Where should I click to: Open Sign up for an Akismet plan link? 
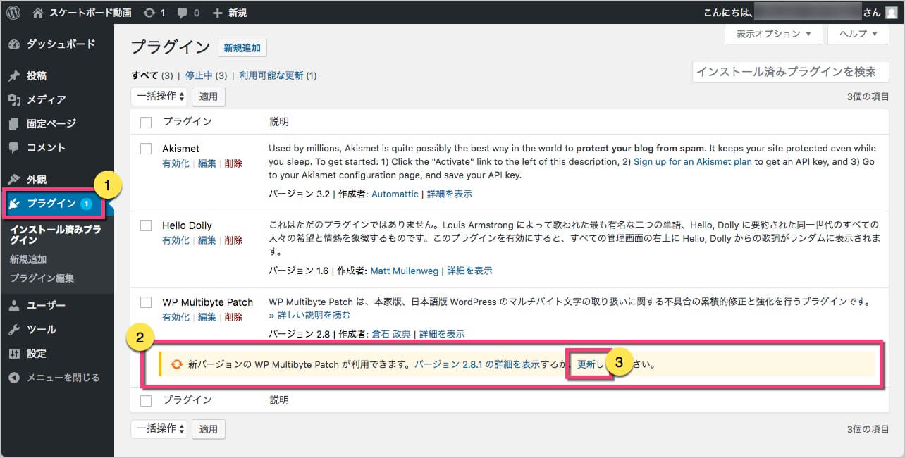(x=693, y=161)
